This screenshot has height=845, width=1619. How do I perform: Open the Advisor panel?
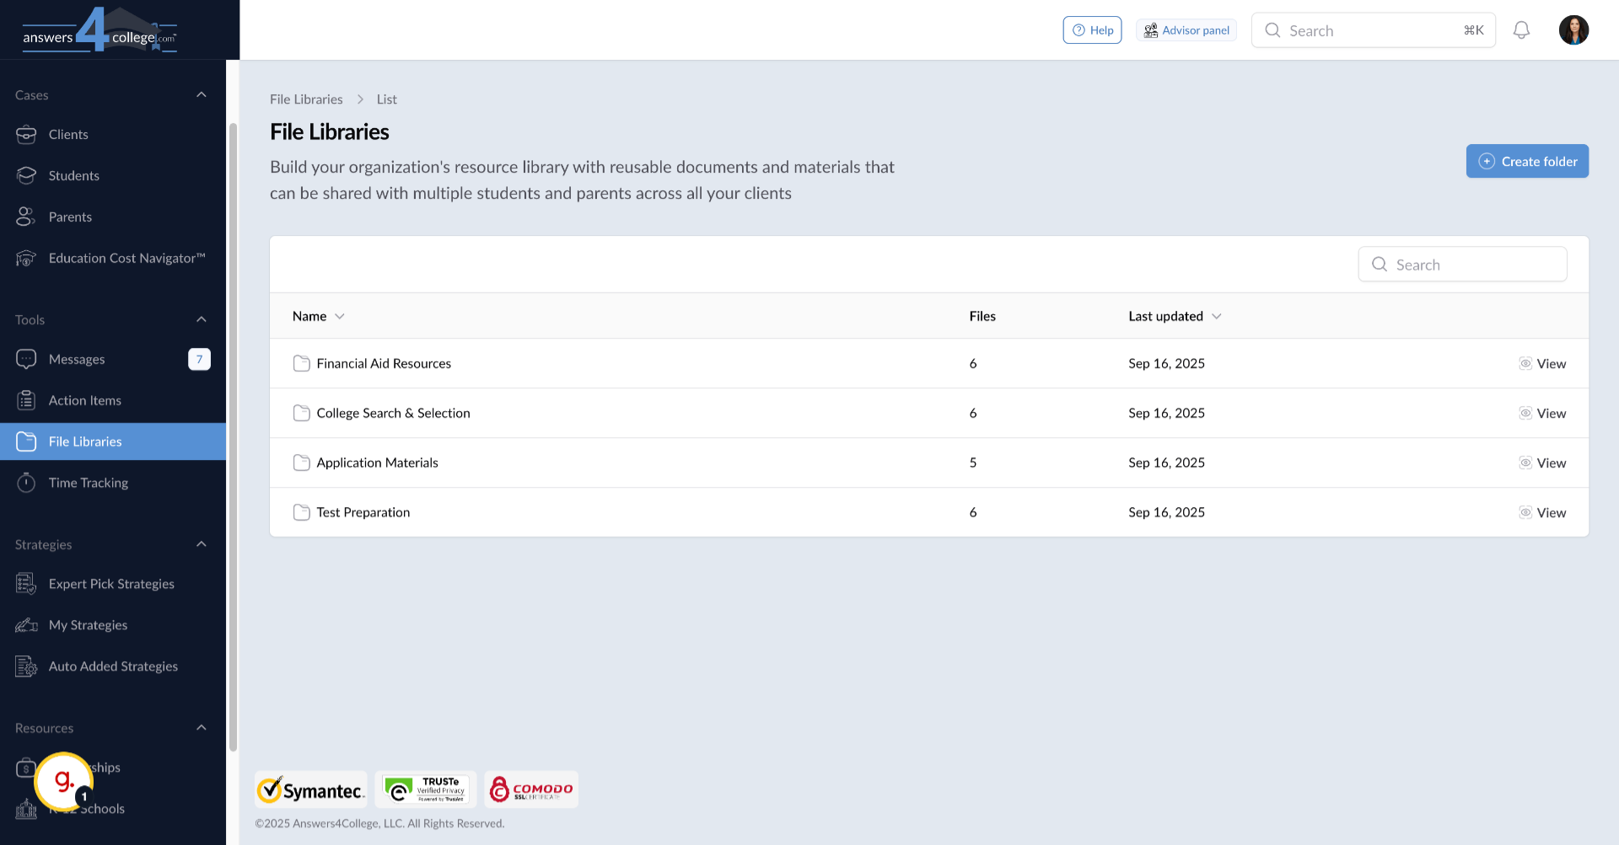[1186, 29]
